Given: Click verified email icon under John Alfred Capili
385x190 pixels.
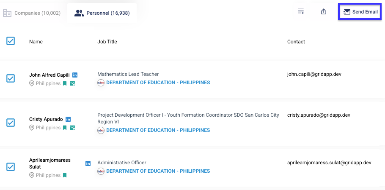Looking at the screenshot, I should click(72, 84).
